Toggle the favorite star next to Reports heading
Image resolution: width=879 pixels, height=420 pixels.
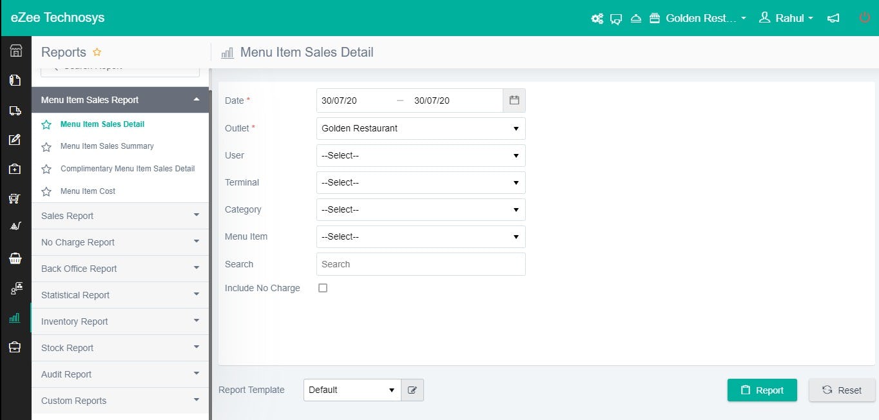pos(97,52)
